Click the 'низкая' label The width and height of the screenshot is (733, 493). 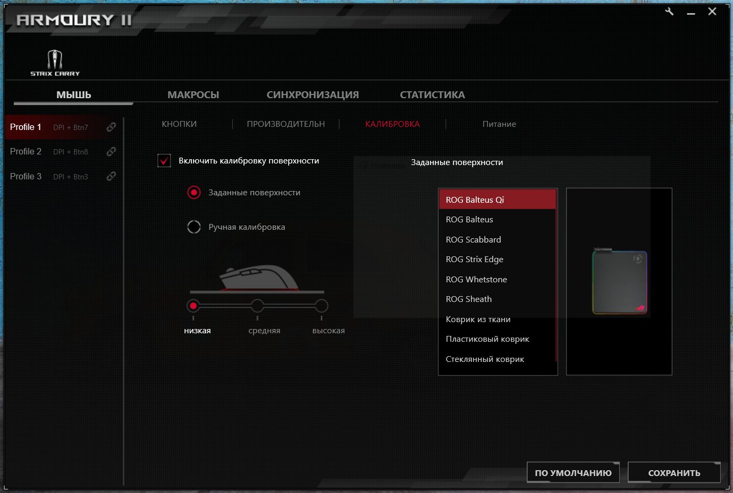(197, 330)
